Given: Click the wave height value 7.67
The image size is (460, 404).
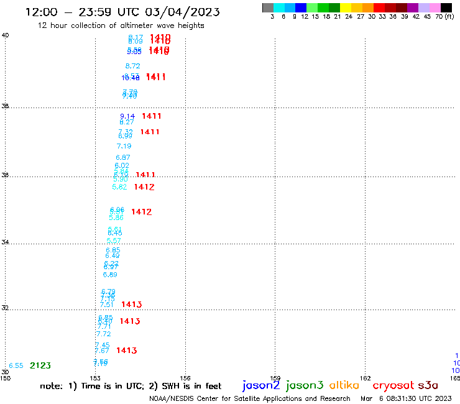Looking at the screenshot, I should (102, 351).
